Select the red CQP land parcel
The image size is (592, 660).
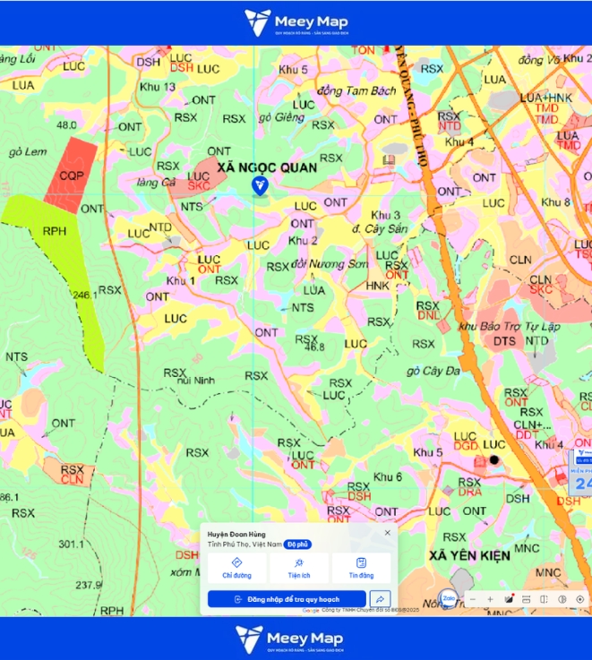tap(71, 176)
